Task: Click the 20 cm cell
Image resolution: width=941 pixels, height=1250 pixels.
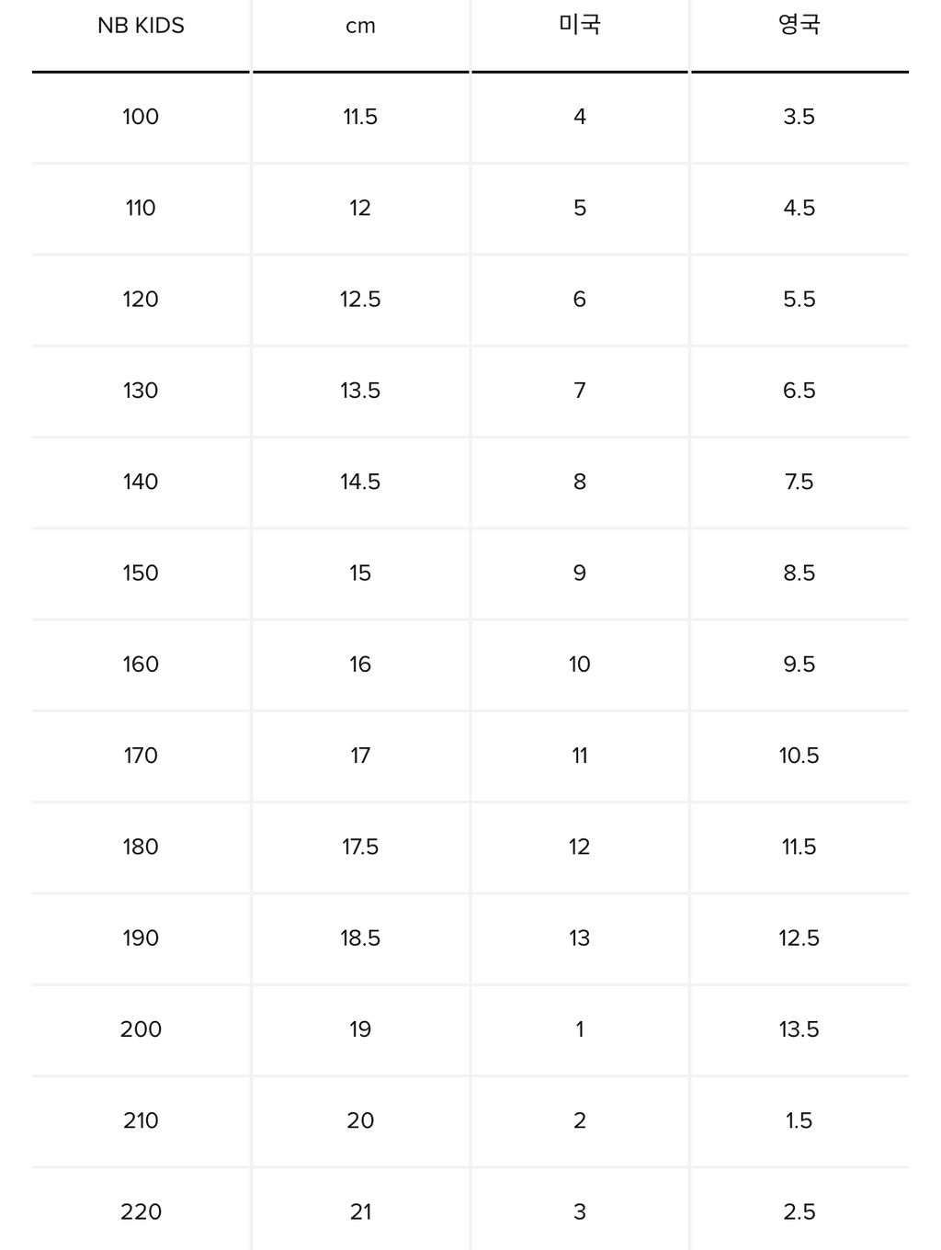Action: click(360, 1120)
